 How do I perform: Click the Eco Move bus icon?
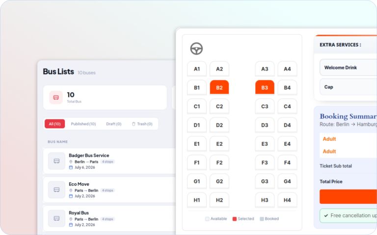56,189
